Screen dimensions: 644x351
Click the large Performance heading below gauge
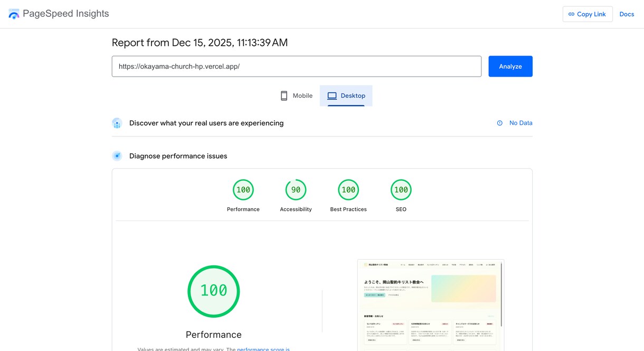tap(214, 335)
